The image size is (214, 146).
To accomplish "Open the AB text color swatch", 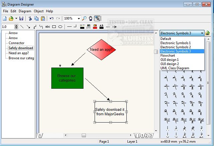I will point(101,27).
